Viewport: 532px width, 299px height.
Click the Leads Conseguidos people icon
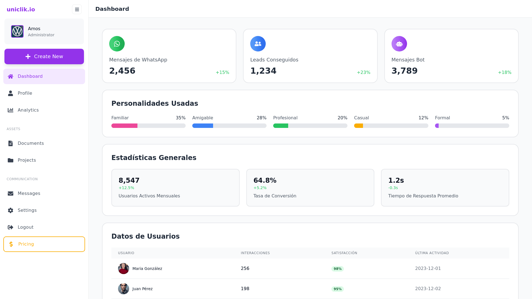coord(258,43)
